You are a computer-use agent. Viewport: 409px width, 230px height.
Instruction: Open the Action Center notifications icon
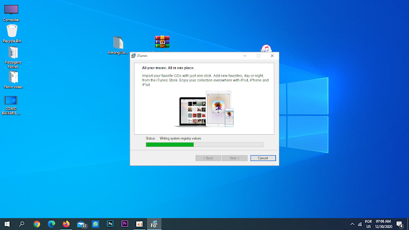pyautogui.click(x=400, y=224)
